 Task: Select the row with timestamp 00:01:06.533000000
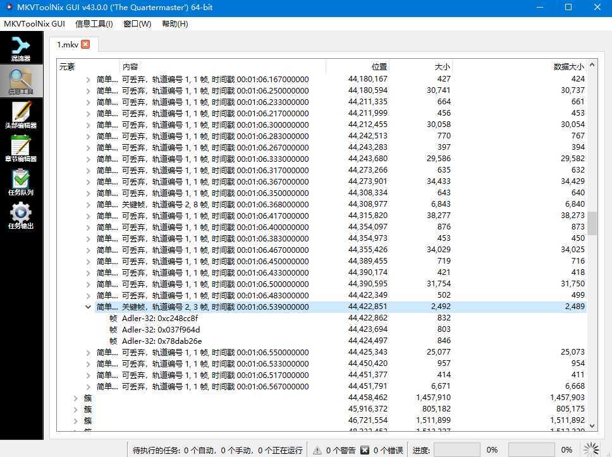pos(340,363)
